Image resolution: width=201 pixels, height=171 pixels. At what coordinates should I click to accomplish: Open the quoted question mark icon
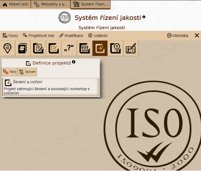[69, 48]
